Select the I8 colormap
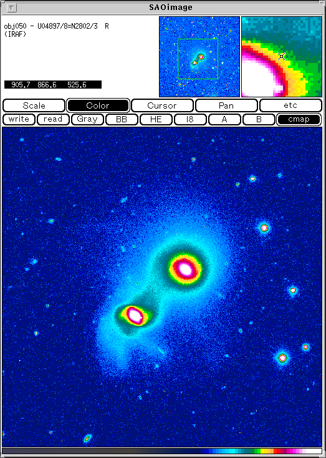 [x=190, y=119]
